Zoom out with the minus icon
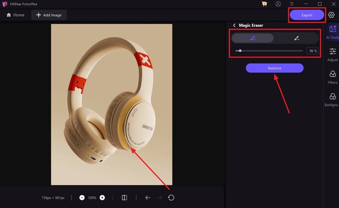The width and height of the screenshot is (339, 208). tap(82, 198)
